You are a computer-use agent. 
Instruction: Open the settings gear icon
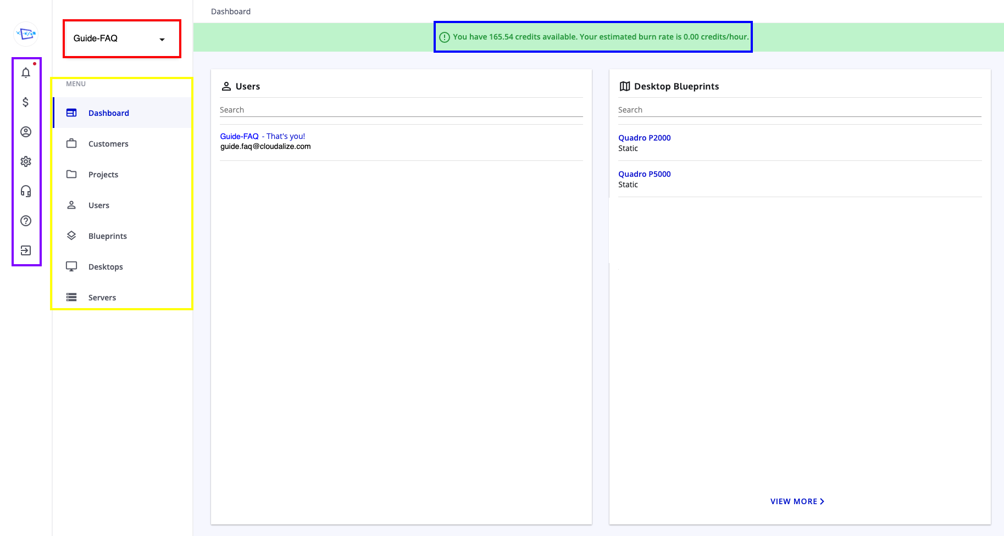coord(26,161)
